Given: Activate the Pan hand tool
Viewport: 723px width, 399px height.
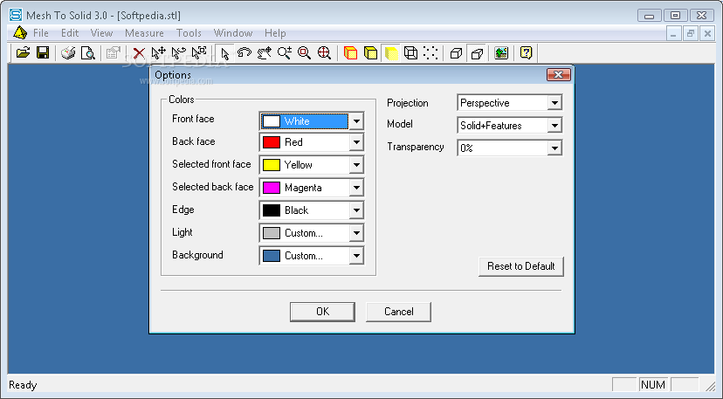Looking at the screenshot, I should point(265,52).
